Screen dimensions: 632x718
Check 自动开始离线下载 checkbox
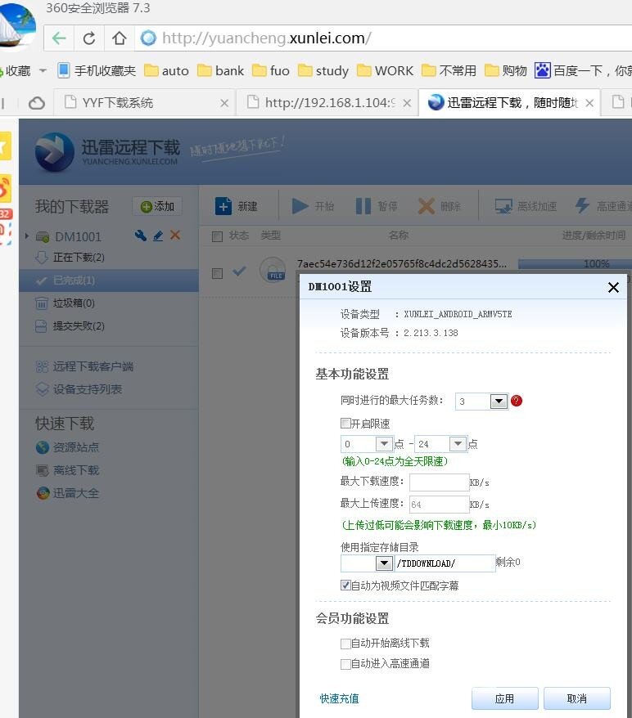pos(345,644)
